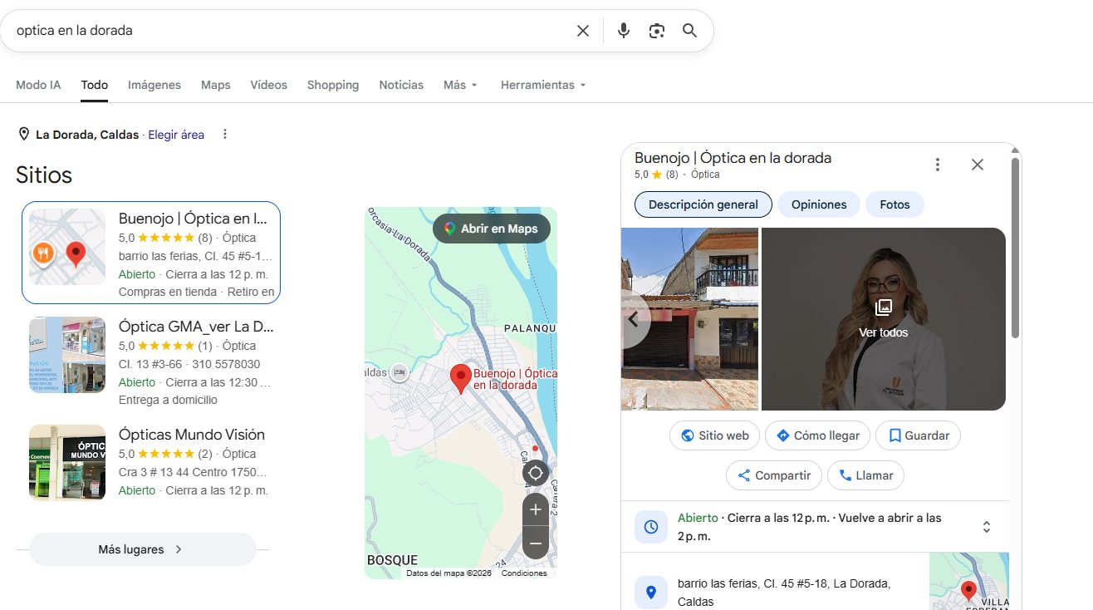
Task: Open Condiciones link on the map
Action: click(x=524, y=573)
